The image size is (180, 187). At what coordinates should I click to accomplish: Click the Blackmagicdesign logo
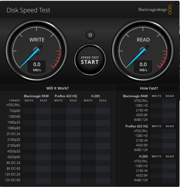coord(155,10)
